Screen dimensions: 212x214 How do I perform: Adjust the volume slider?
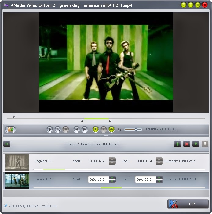[x=135, y=130]
